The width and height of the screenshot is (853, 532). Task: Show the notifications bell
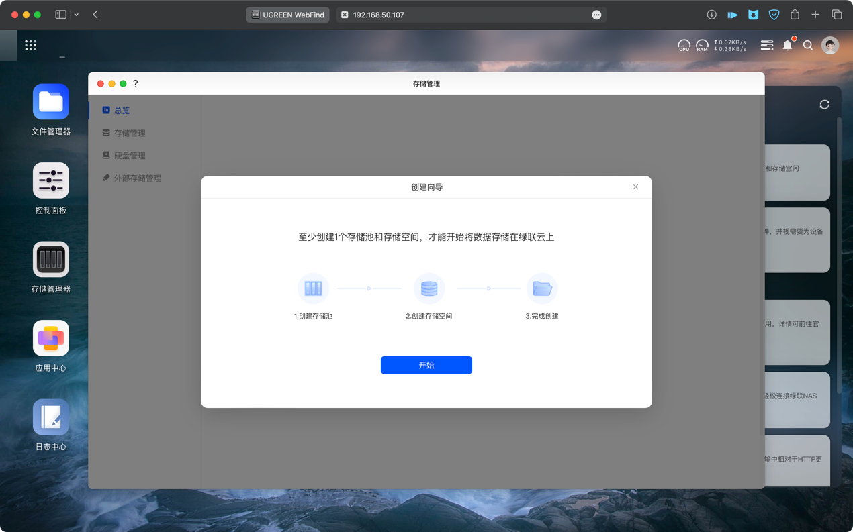pos(787,45)
